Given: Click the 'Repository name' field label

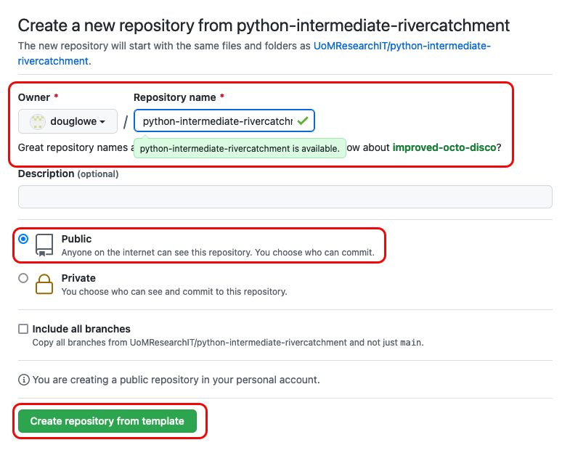Looking at the screenshot, I should click(175, 97).
